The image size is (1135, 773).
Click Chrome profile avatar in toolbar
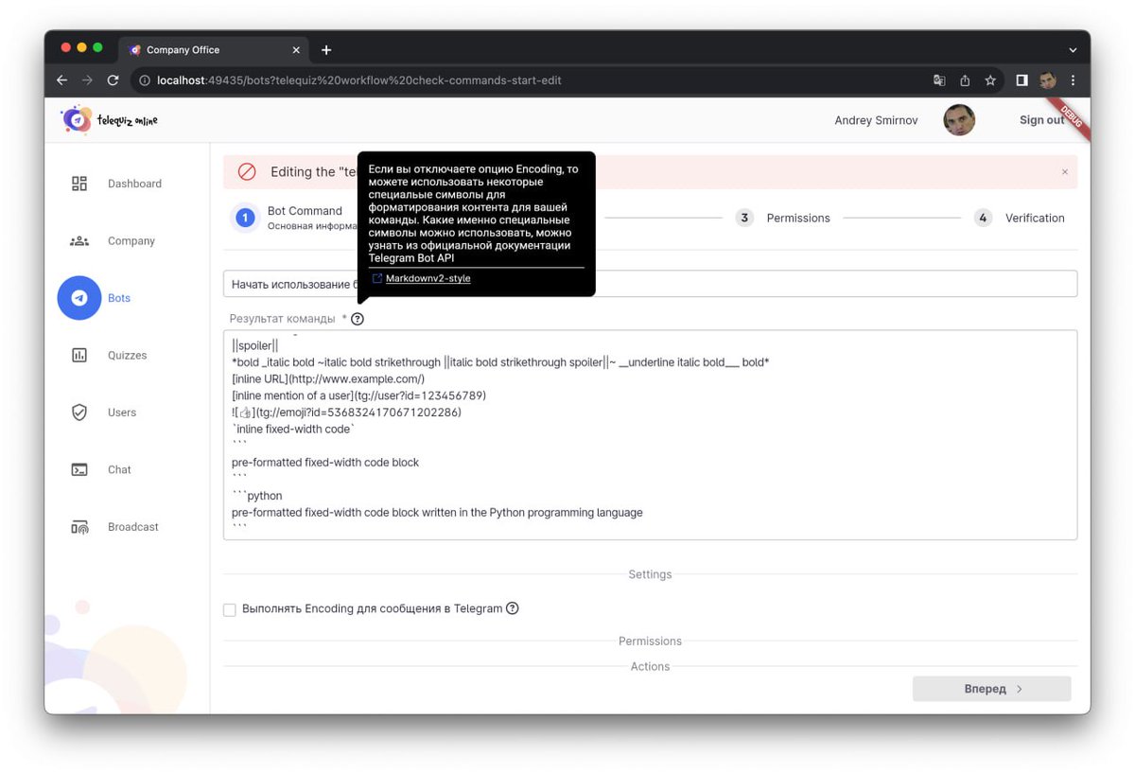pyautogui.click(x=1047, y=80)
